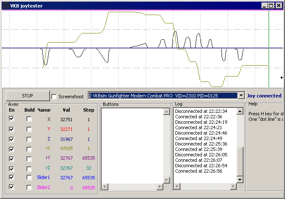Close the VKB joytester window
The image size is (285, 199).
tap(279, 6)
